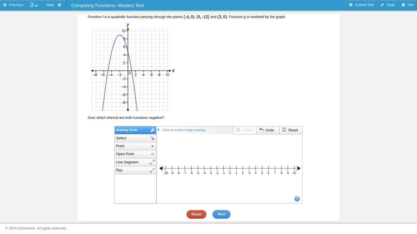The image size is (417, 234).
Task: Click number line tick at -10
Action: [166, 168]
